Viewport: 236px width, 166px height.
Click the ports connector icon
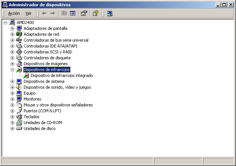(x=19, y=111)
